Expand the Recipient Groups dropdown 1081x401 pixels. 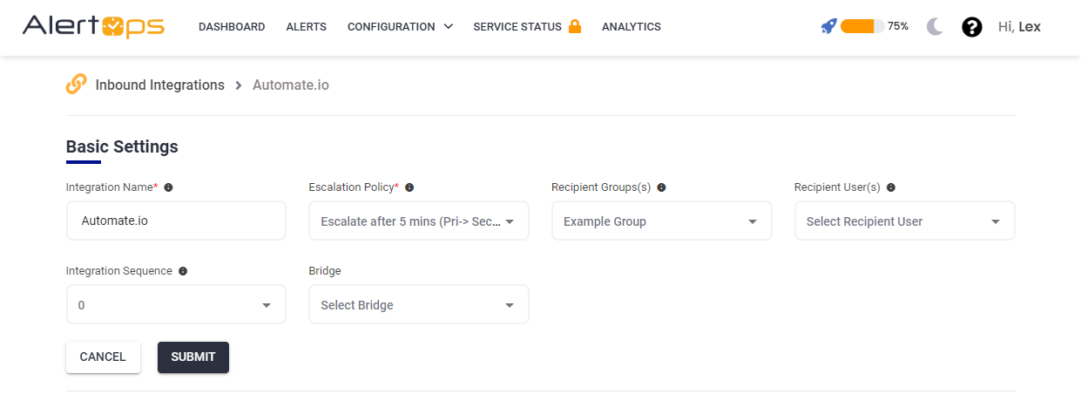click(661, 221)
